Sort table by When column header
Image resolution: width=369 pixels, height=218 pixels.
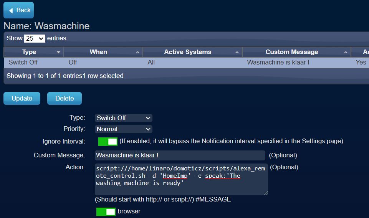pos(103,52)
